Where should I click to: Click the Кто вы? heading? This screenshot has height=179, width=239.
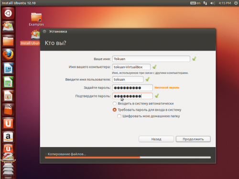coord(55,43)
